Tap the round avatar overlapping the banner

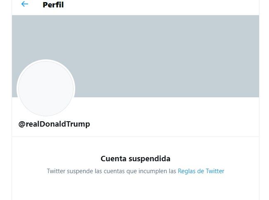(x=46, y=88)
